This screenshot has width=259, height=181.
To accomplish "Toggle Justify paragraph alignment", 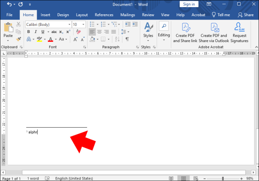I will tap(114, 32).
